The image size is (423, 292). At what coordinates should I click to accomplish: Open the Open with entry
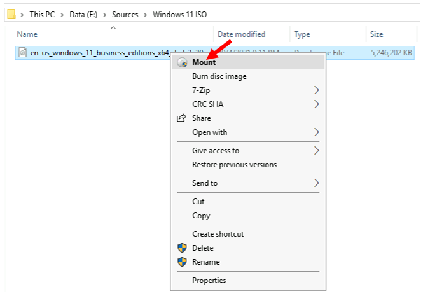click(248, 132)
